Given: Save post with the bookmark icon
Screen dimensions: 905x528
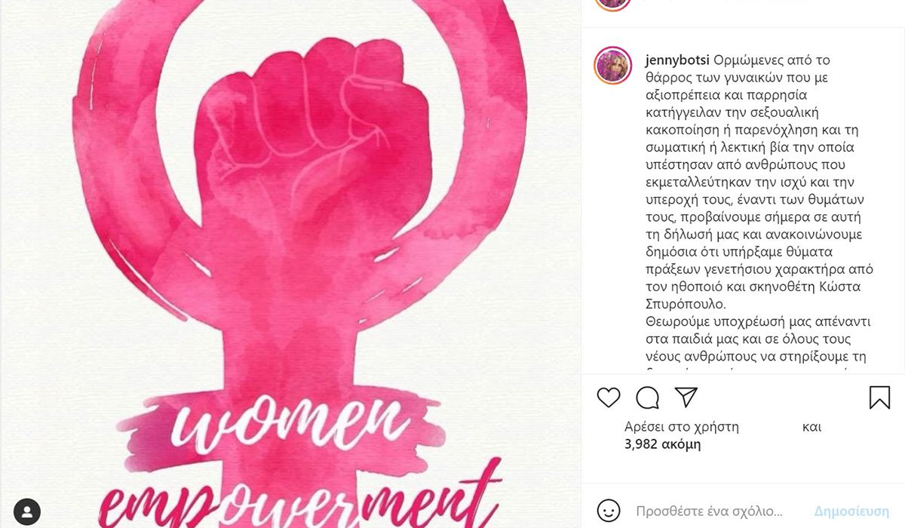Looking at the screenshot, I should (879, 398).
